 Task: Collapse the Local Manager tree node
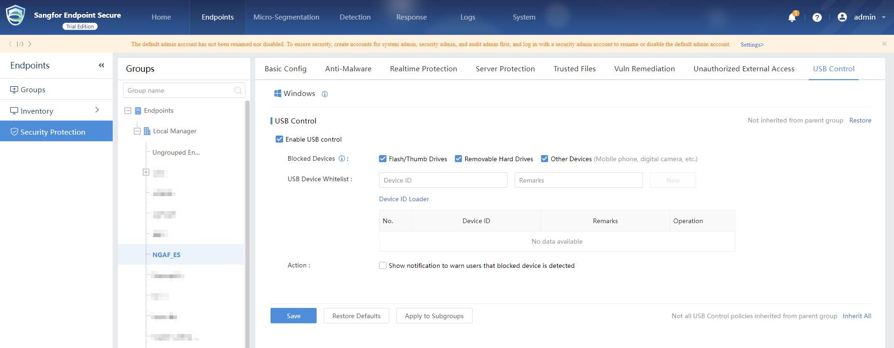click(137, 131)
